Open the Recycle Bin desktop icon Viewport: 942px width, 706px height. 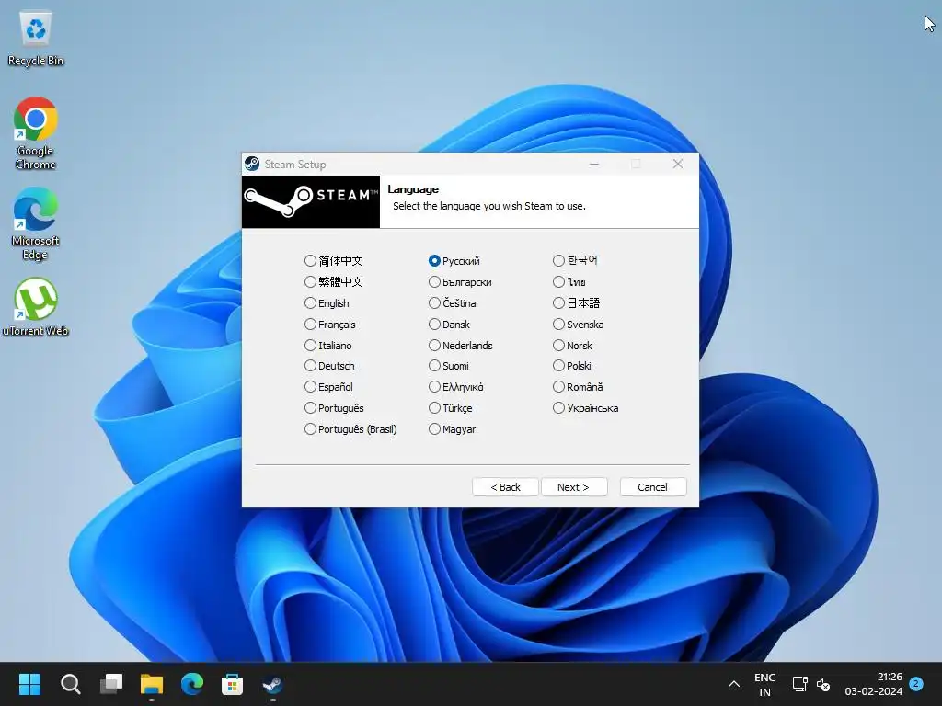tap(36, 39)
